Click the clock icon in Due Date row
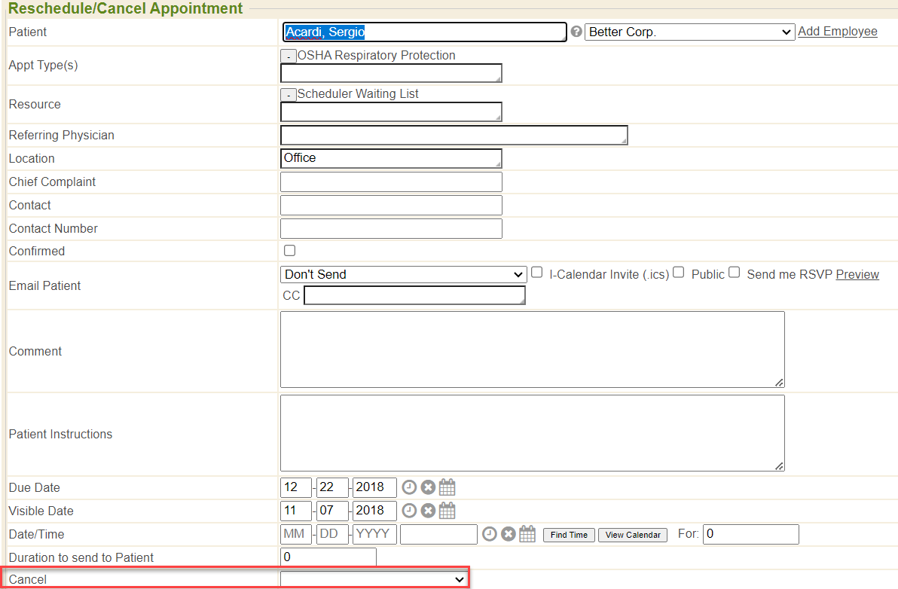The image size is (898, 589). point(409,487)
